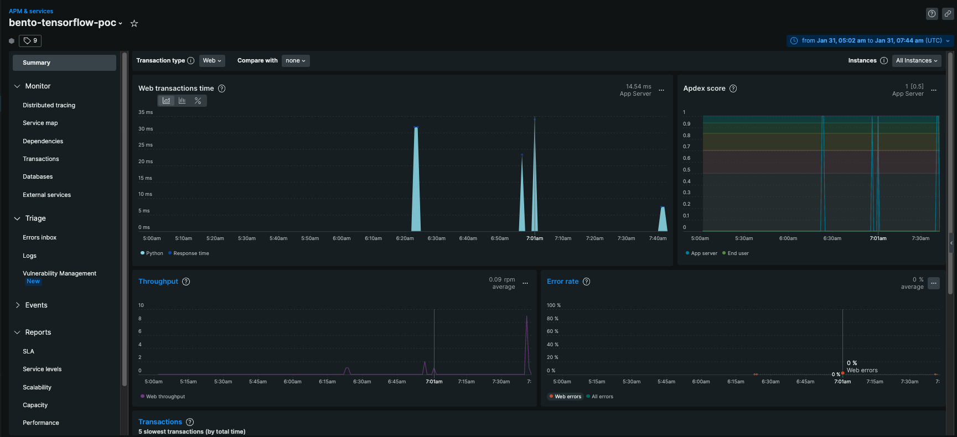This screenshot has height=437, width=957.
Task: Open Apdex score more options menu
Action: (x=934, y=90)
